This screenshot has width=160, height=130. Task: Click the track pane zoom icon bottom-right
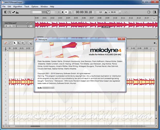pos(156,37)
